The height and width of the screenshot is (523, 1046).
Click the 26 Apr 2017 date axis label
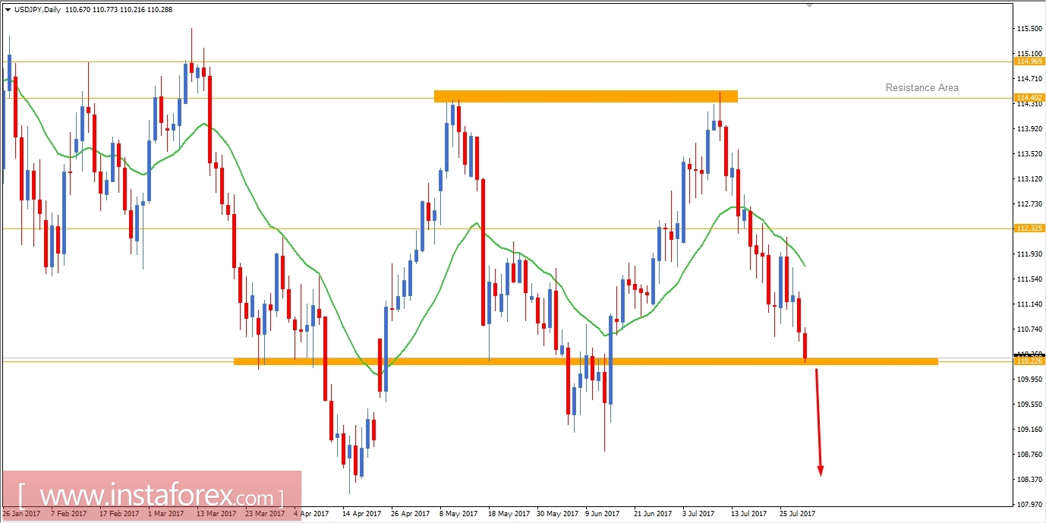(x=410, y=513)
